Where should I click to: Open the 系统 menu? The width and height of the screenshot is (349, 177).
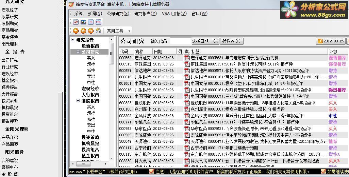tap(78, 14)
